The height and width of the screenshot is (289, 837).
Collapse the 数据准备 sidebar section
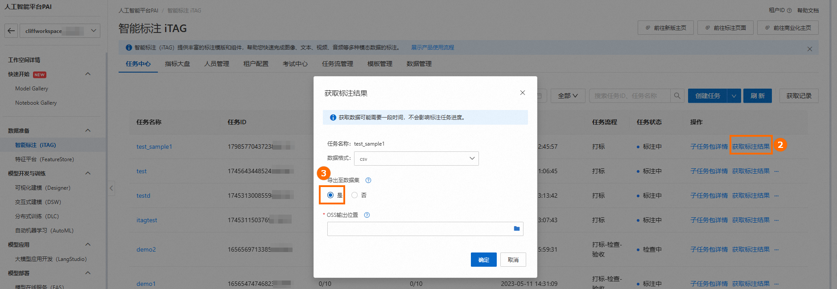coord(88,130)
